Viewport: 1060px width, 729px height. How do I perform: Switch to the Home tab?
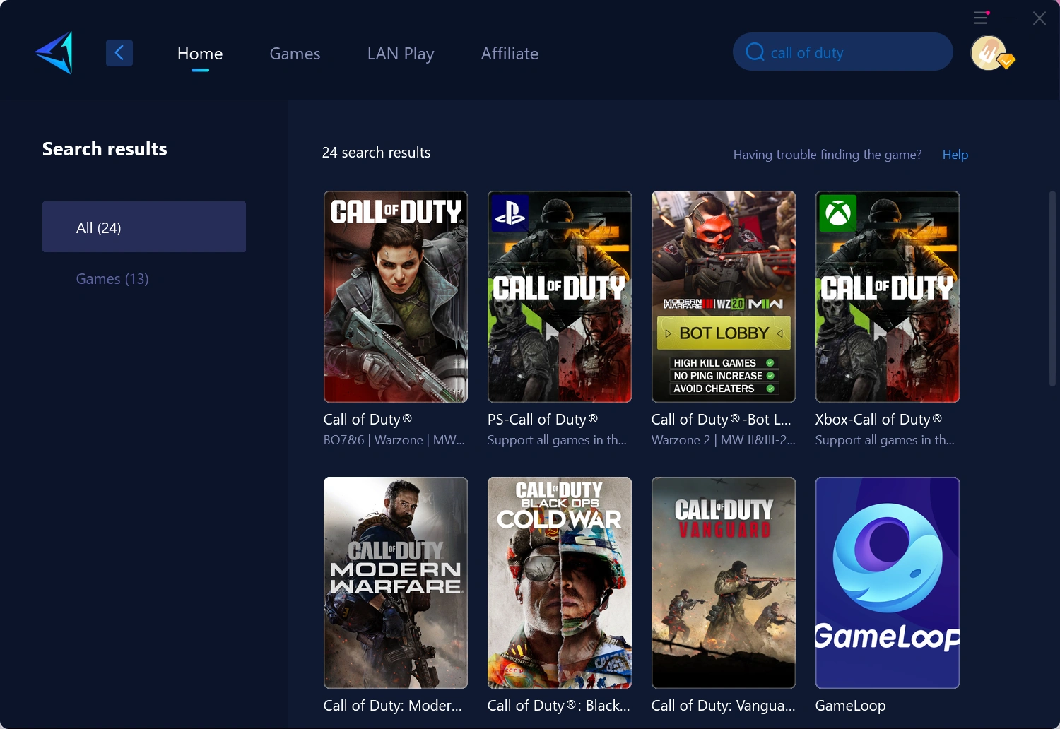pos(200,54)
